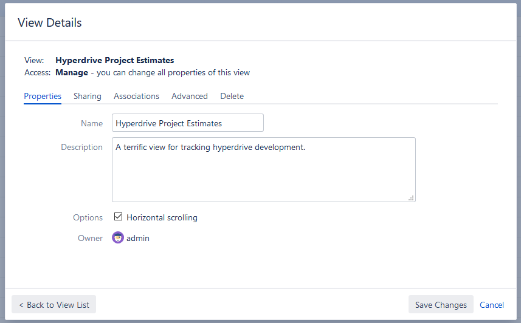Click the View Details dialog heading
The image size is (521, 323).
coord(50,23)
